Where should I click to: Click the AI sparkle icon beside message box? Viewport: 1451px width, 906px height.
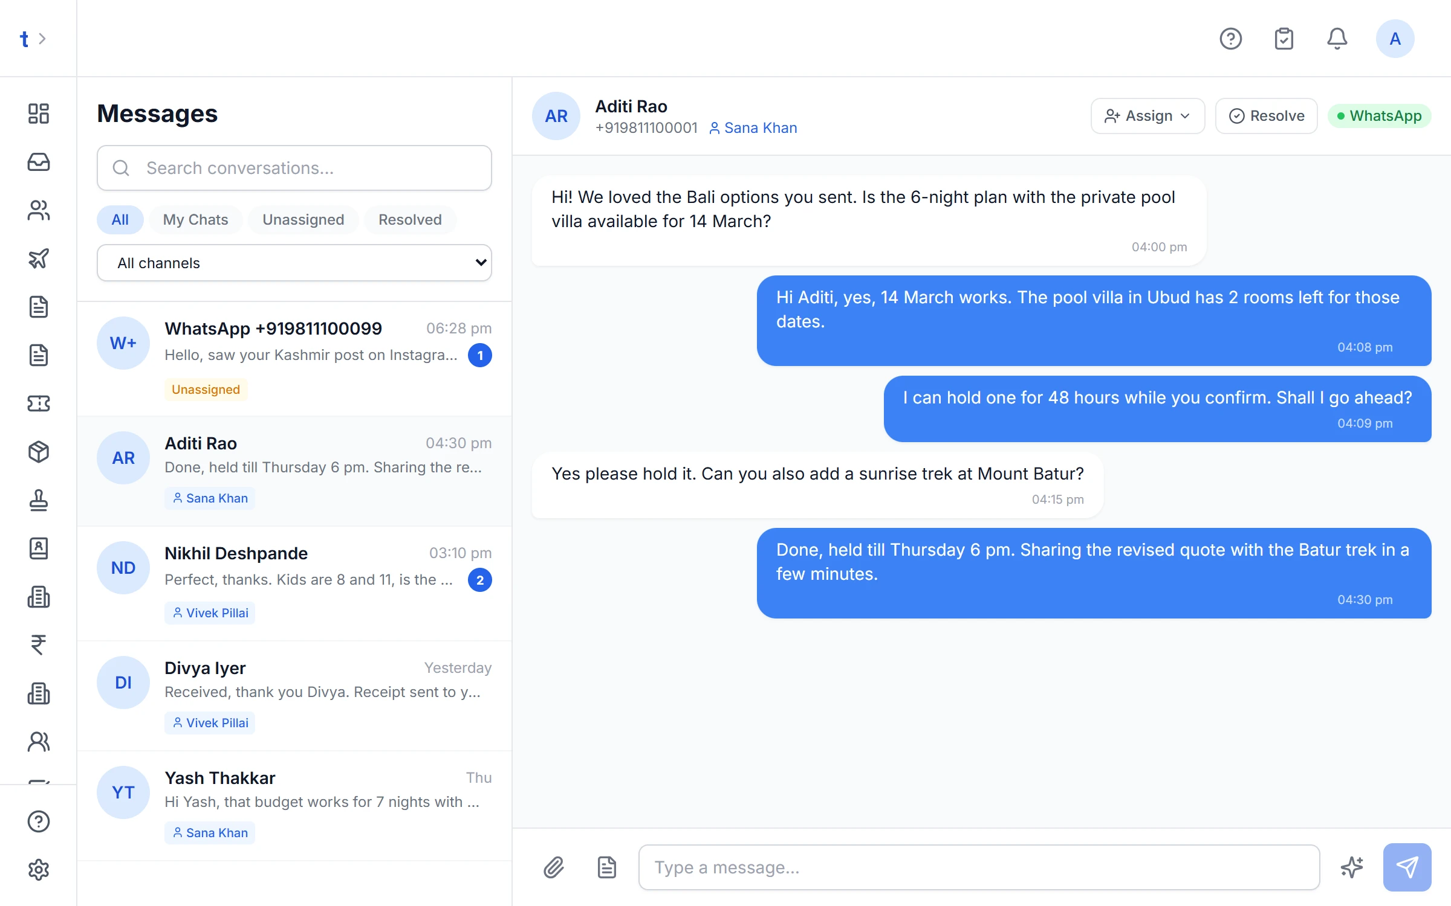(x=1352, y=867)
